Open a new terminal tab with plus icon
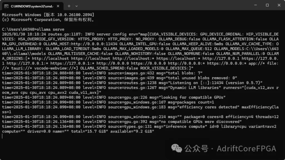 point(69,6)
